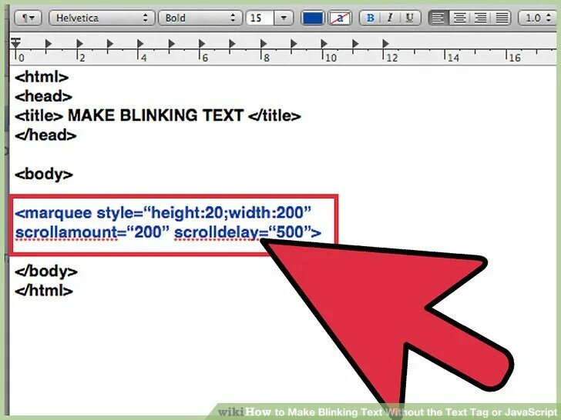Click the font size field showing 15
This screenshot has height=420, width=561.
(260, 18)
